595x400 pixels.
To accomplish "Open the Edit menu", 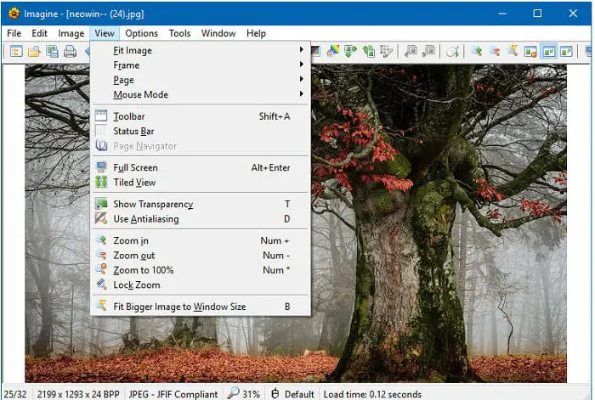I will coord(39,33).
